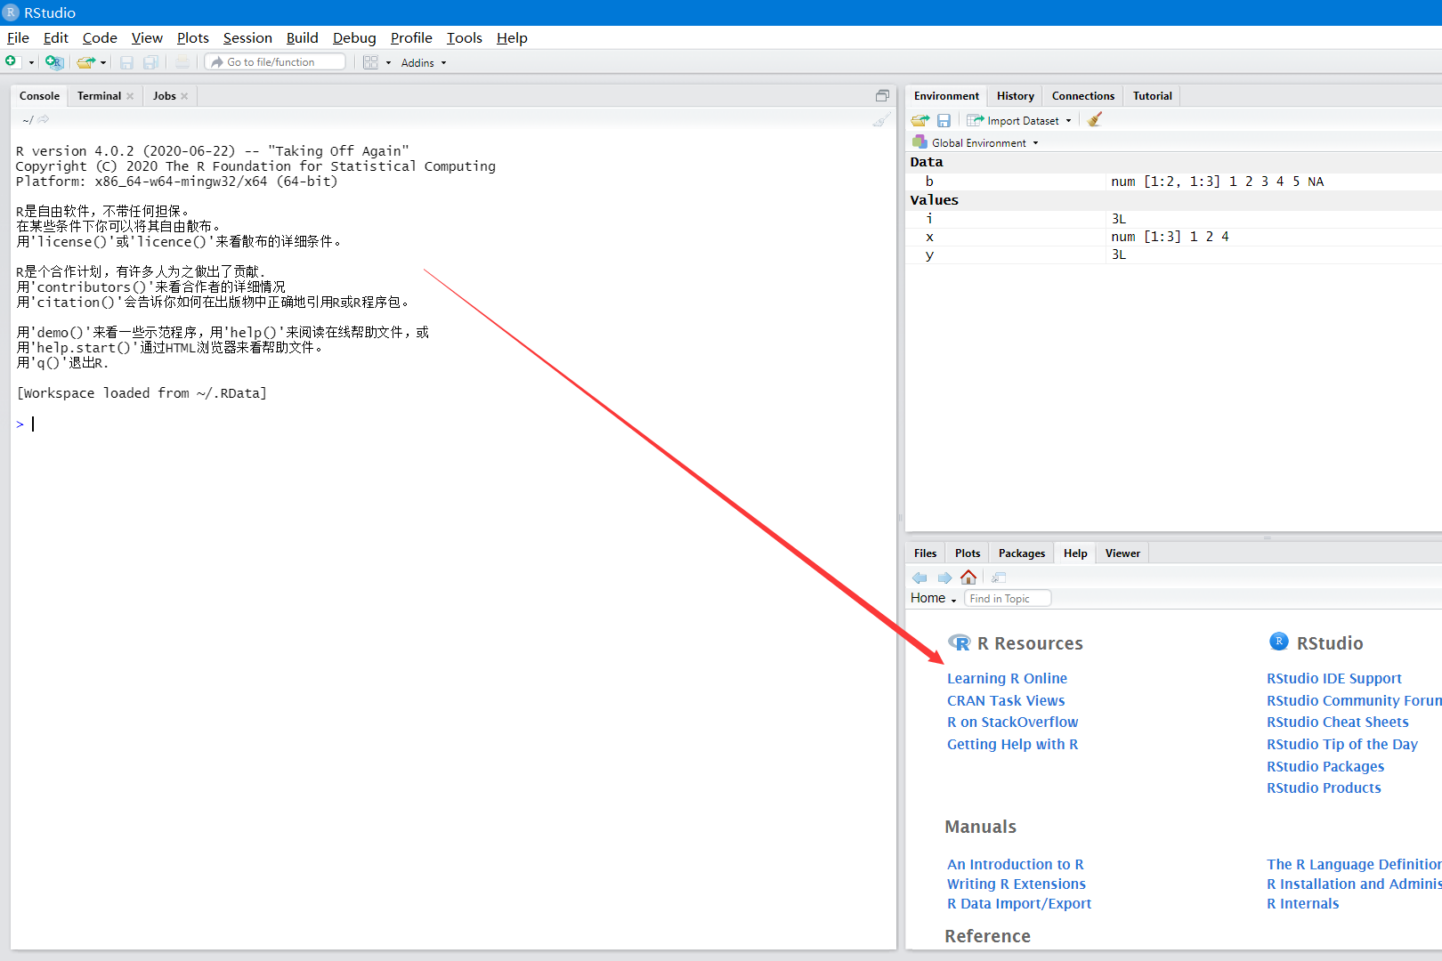Open the File menu
This screenshot has width=1442, height=961.
[x=18, y=37]
